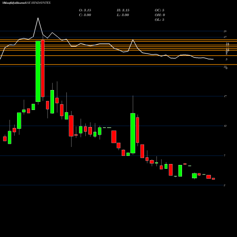Click the close value "C: 3.00"
Image resolution: width=237 pixels, height=237 pixels.
pyautogui.click(x=85, y=15)
